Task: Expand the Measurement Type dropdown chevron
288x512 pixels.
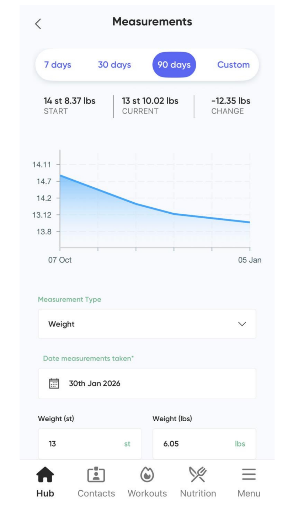Action: [x=242, y=324]
